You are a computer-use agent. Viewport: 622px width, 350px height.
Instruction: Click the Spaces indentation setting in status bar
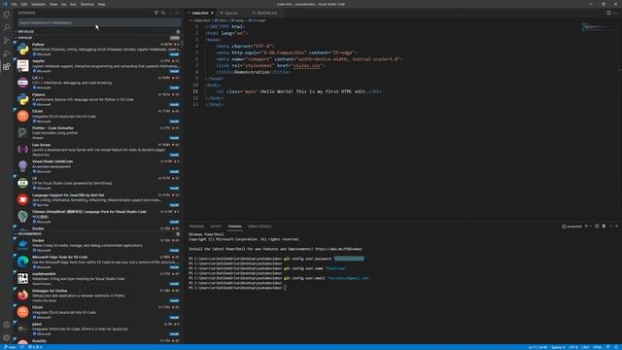click(x=558, y=347)
